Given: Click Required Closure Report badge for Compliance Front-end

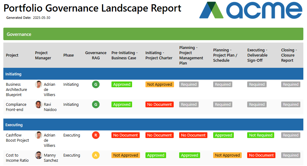Looking at the screenshot, I should pyautogui.click(x=291, y=105).
